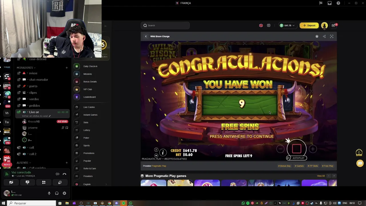
Task: Select the # Free Play tag
Action: (x=328, y=166)
